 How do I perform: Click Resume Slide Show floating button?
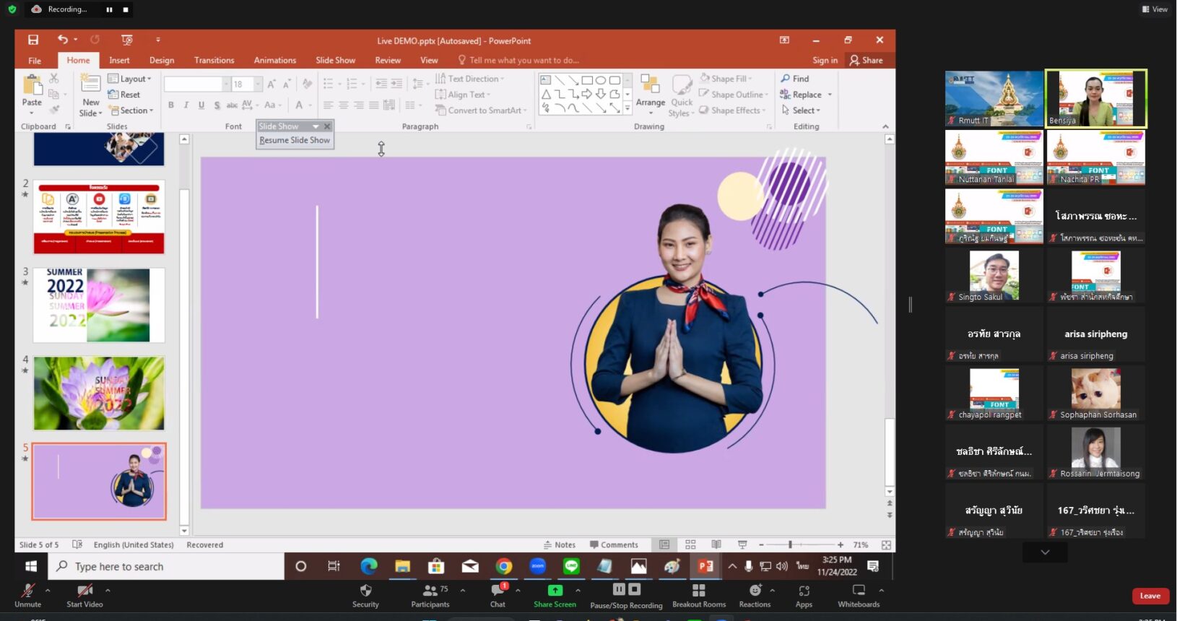(x=295, y=140)
